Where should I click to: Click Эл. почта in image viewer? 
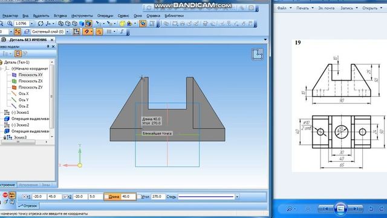click(x=326, y=8)
